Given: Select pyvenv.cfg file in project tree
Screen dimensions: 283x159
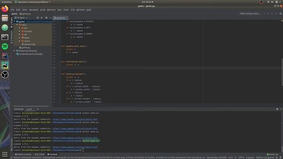Looking at the screenshot, I should tap(29, 44).
